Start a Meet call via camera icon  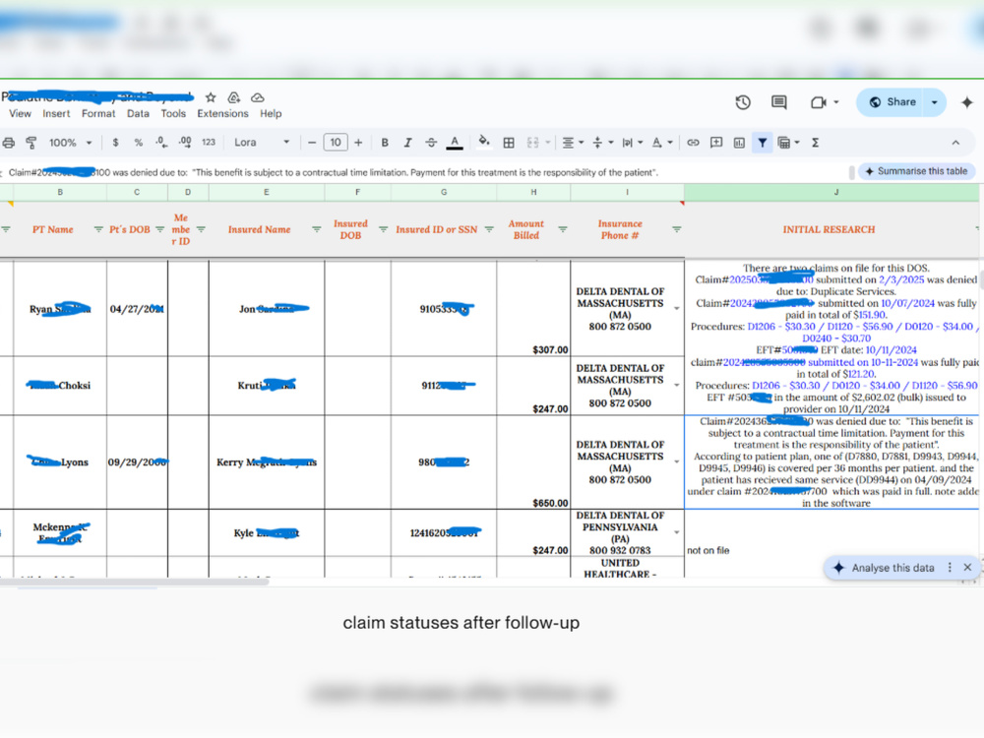[x=819, y=102]
